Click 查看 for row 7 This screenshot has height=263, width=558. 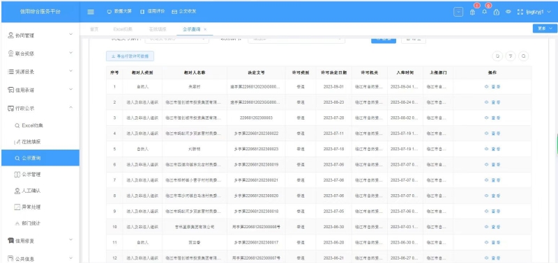pos(492,180)
